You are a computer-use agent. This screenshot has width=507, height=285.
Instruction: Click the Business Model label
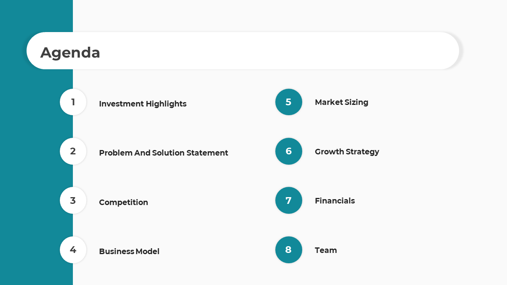coord(129,251)
